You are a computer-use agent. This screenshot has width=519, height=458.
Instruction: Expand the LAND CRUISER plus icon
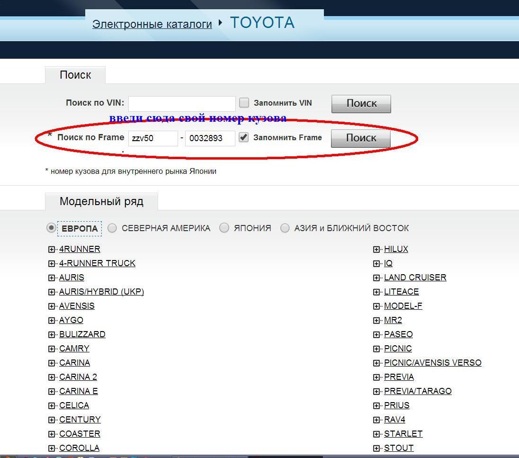tap(376, 278)
